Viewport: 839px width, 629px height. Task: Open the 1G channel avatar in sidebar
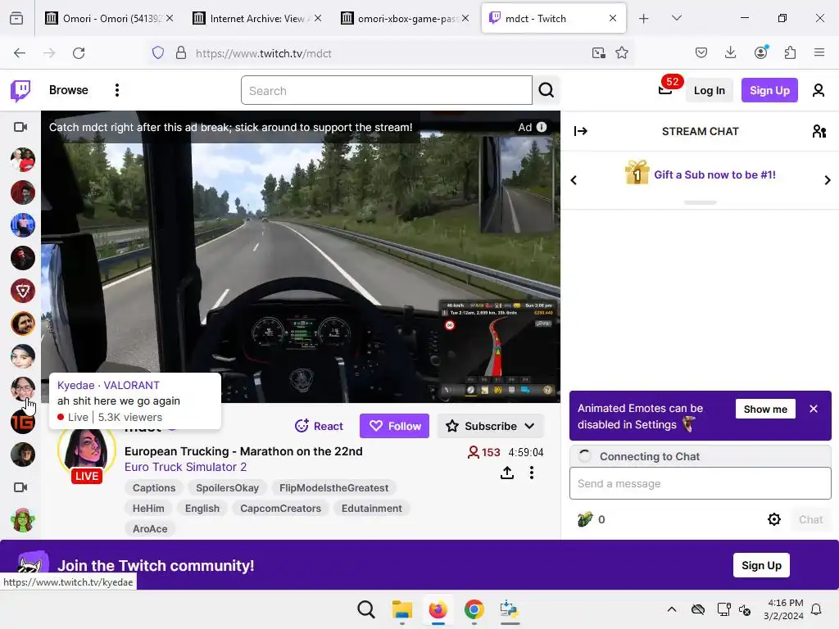point(22,422)
